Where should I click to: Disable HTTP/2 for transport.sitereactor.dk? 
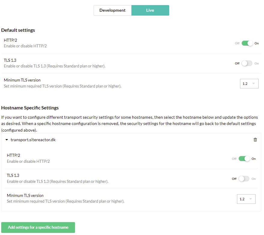coord(244,159)
